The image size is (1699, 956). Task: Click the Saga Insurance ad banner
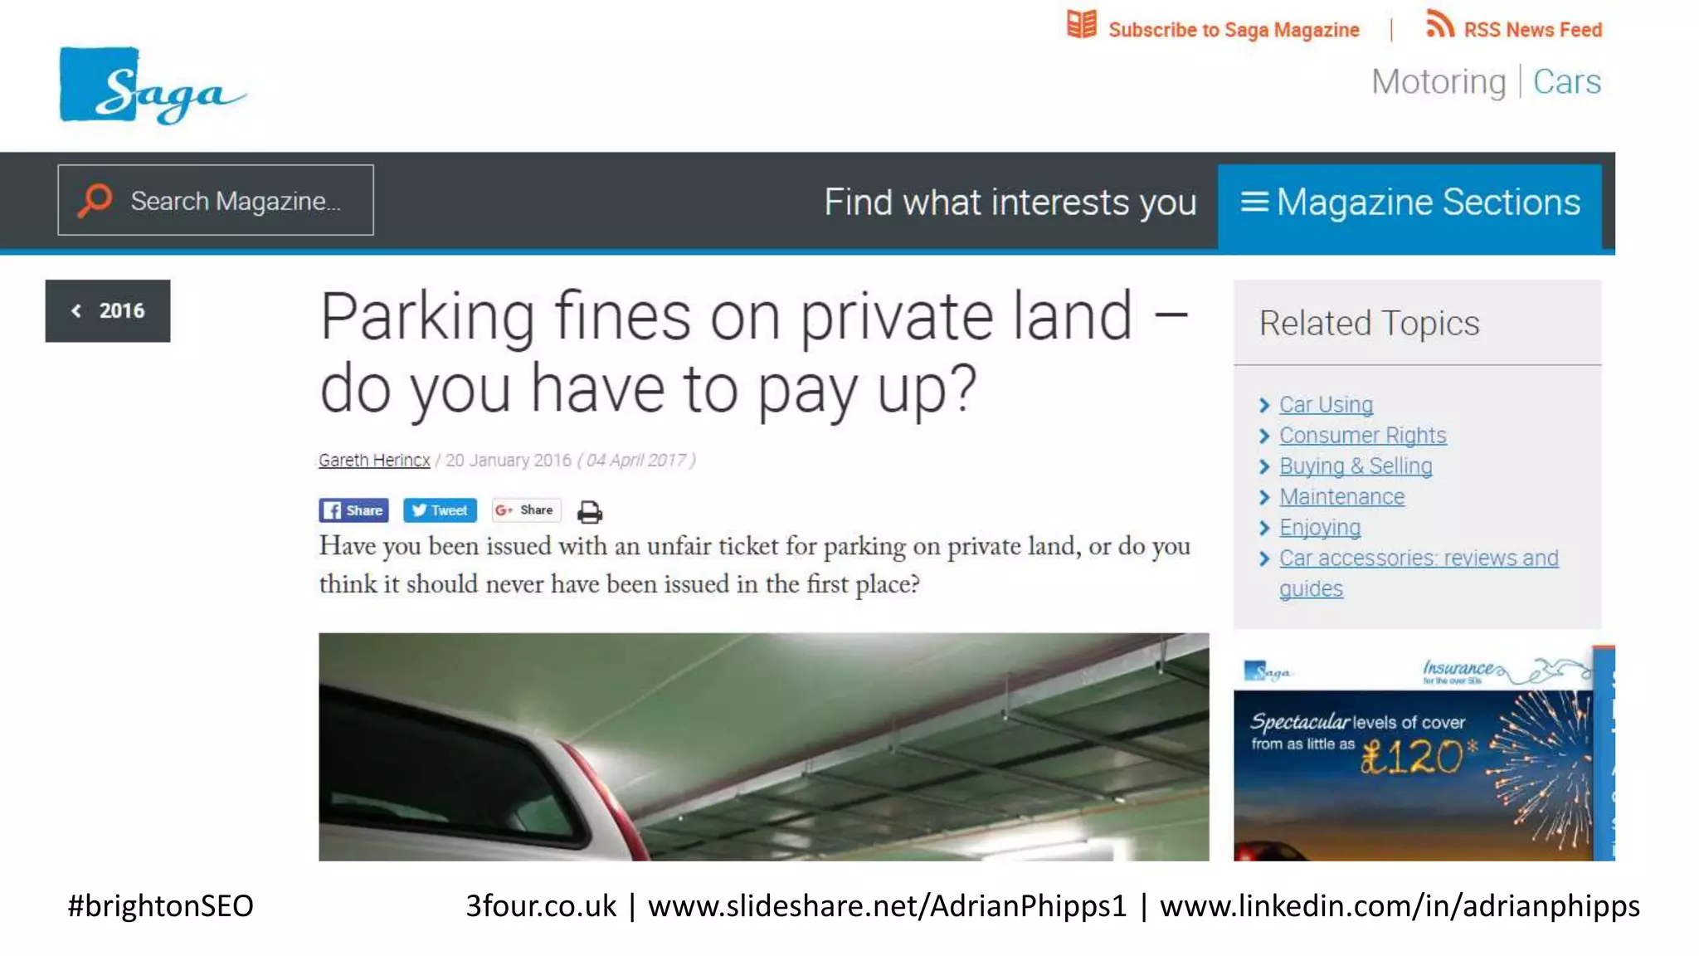[x=1424, y=753]
